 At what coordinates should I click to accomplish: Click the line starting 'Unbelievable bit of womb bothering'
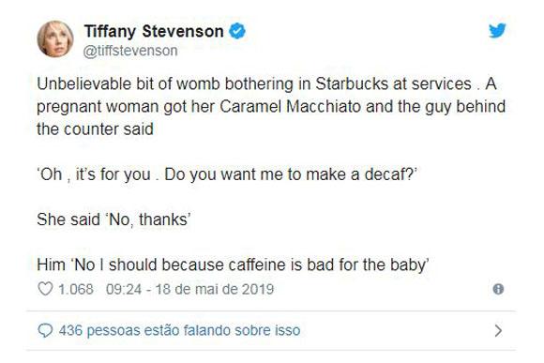(266, 84)
